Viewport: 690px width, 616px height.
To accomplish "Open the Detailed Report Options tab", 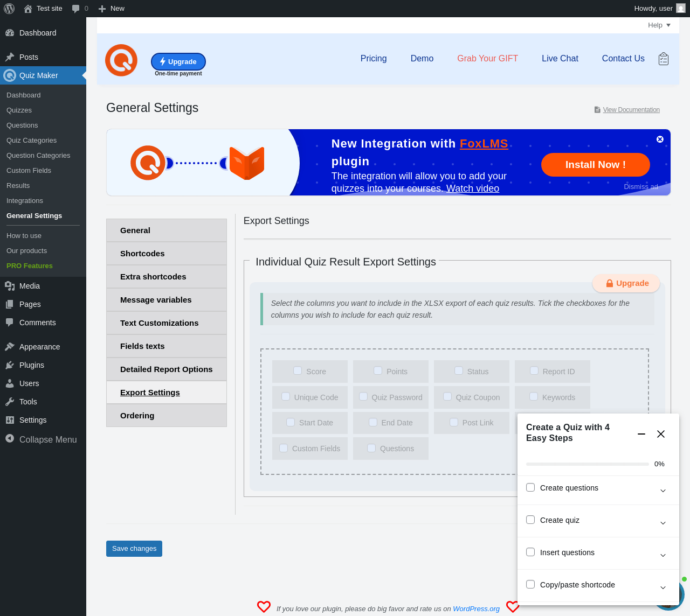I will coord(167,369).
